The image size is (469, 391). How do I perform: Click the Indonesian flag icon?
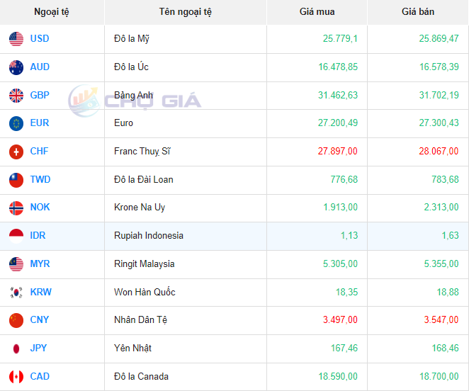click(16, 236)
